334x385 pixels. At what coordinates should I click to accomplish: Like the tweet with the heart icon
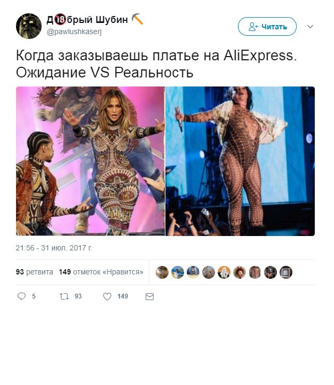coord(107,296)
